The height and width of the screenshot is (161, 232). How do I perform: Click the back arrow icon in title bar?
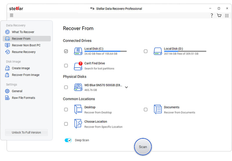[92, 9]
